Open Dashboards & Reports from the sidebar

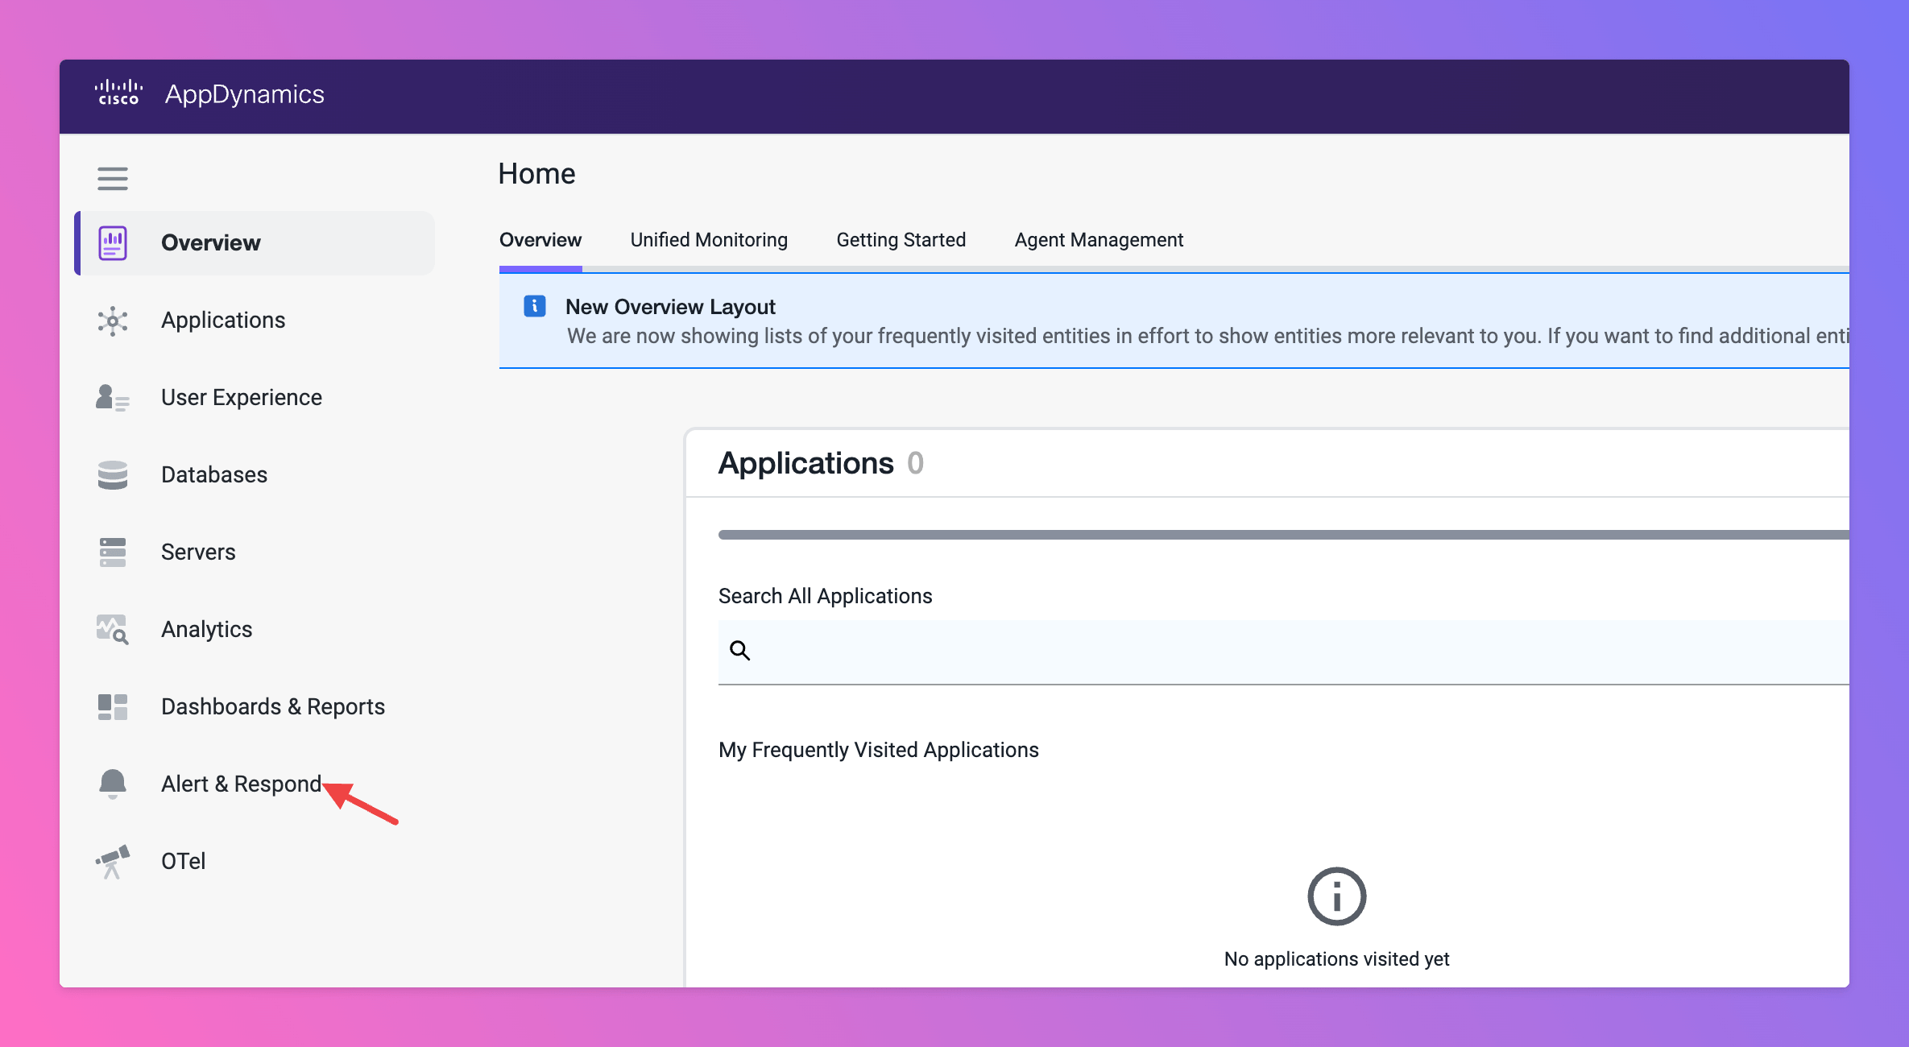(x=272, y=706)
